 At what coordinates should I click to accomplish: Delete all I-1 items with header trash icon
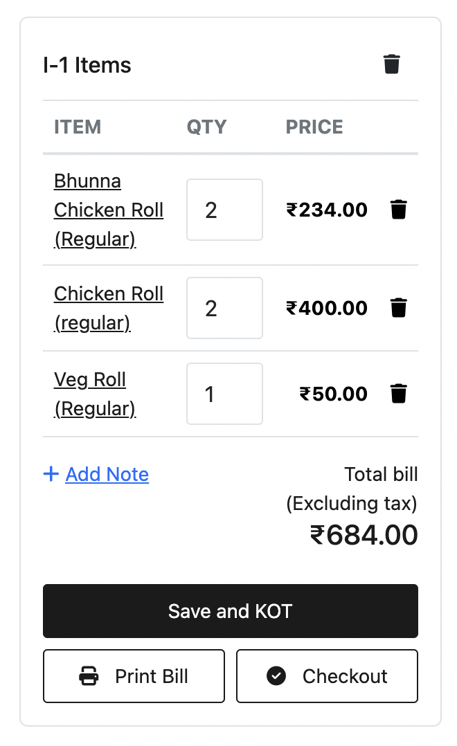392,64
